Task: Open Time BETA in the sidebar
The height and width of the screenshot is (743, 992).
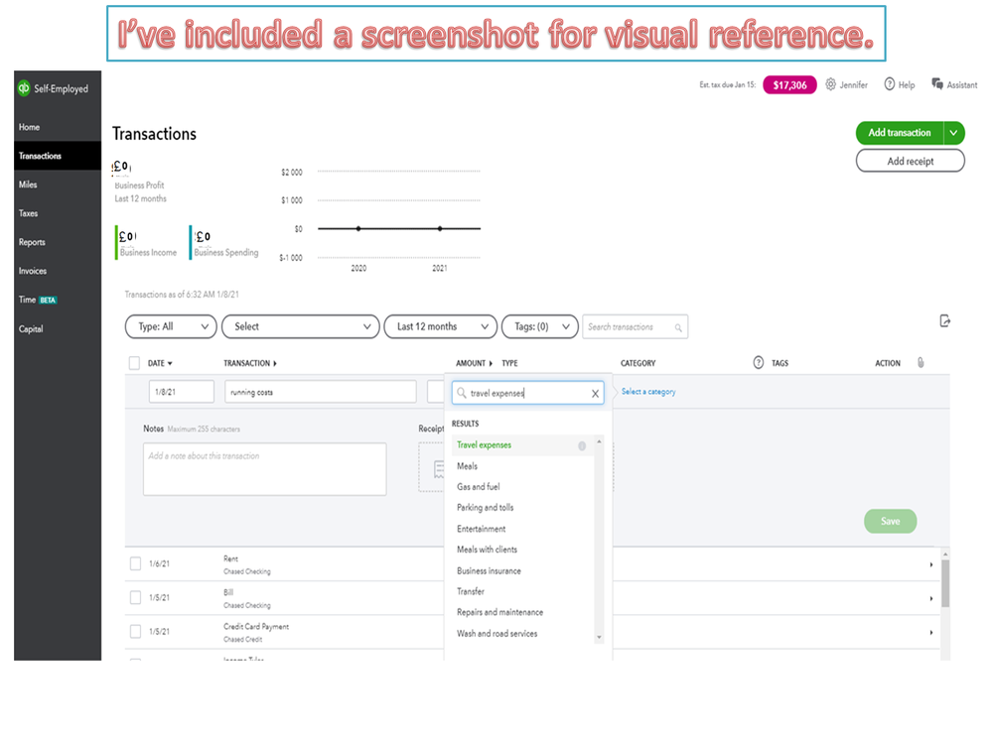Action: coord(58,301)
